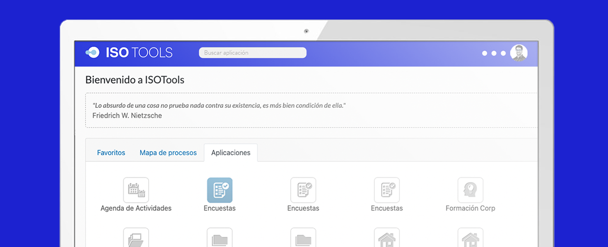Open the highlighted blue Encuestas icon
Image resolution: width=608 pixels, height=247 pixels.
pos(219,190)
